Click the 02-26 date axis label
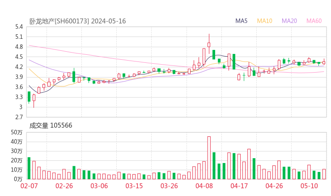 pyautogui.click(x=64, y=186)
